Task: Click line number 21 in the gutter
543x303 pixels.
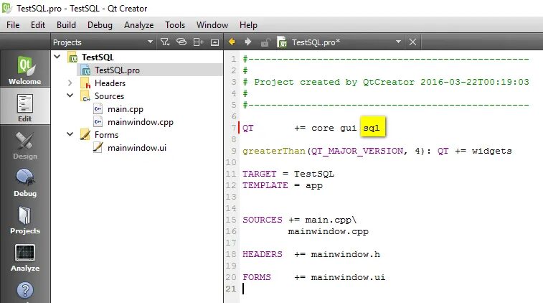Action: (x=231, y=289)
